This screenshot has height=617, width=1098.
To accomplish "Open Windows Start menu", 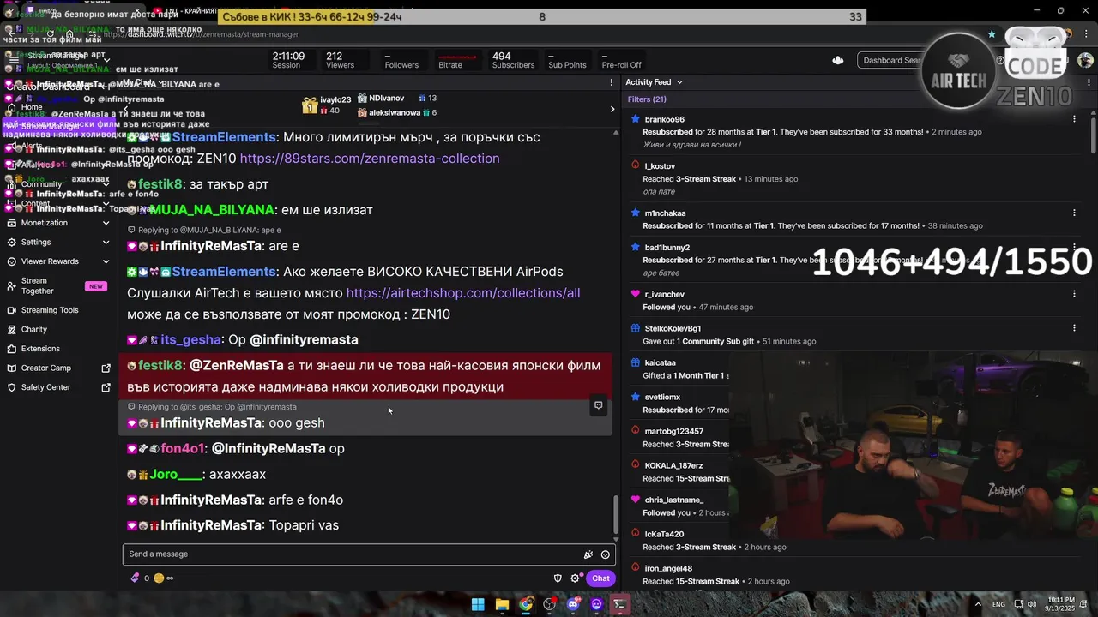I will click(478, 604).
